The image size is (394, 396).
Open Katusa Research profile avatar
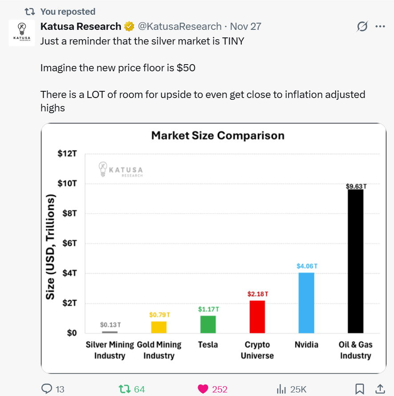click(x=22, y=33)
